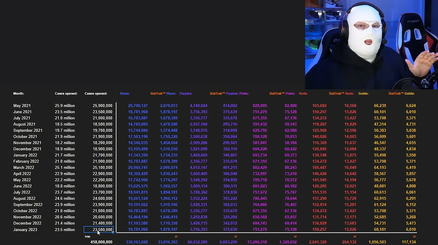Select the "StatTrak™ Golds:" column header

tap(401, 94)
